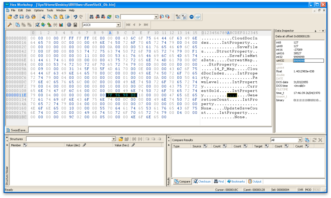Screen dimensions: 331x198
Task: Click compare icon beside All dropdown in Compare Results
Action: (x=307, y=140)
